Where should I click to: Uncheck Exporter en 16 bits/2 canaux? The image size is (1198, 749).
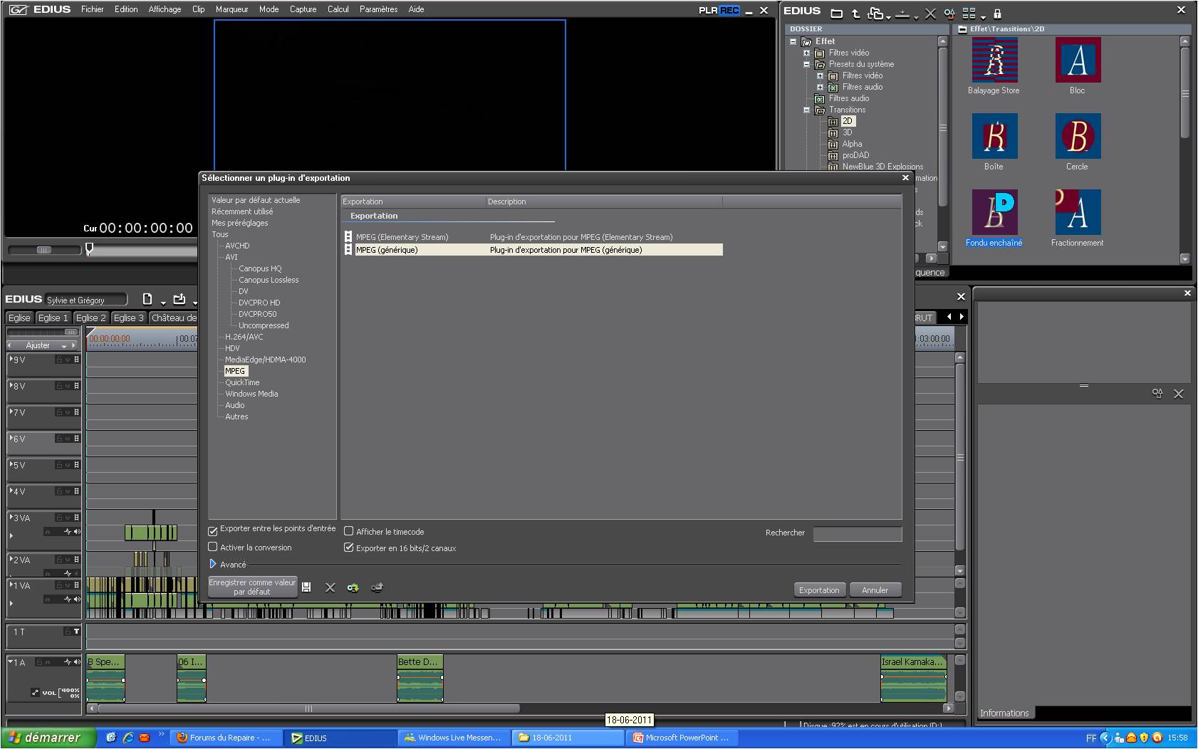click(348, 548)
